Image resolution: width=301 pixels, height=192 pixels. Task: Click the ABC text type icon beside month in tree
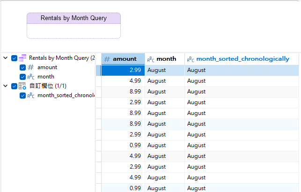click(31, 77)
